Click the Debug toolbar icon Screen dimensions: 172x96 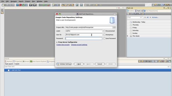[x=40, y=5]
